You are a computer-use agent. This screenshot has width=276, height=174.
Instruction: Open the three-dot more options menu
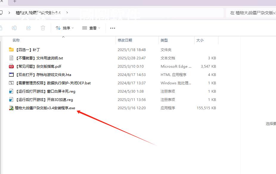pyautogui.click(x=112, y=28)
